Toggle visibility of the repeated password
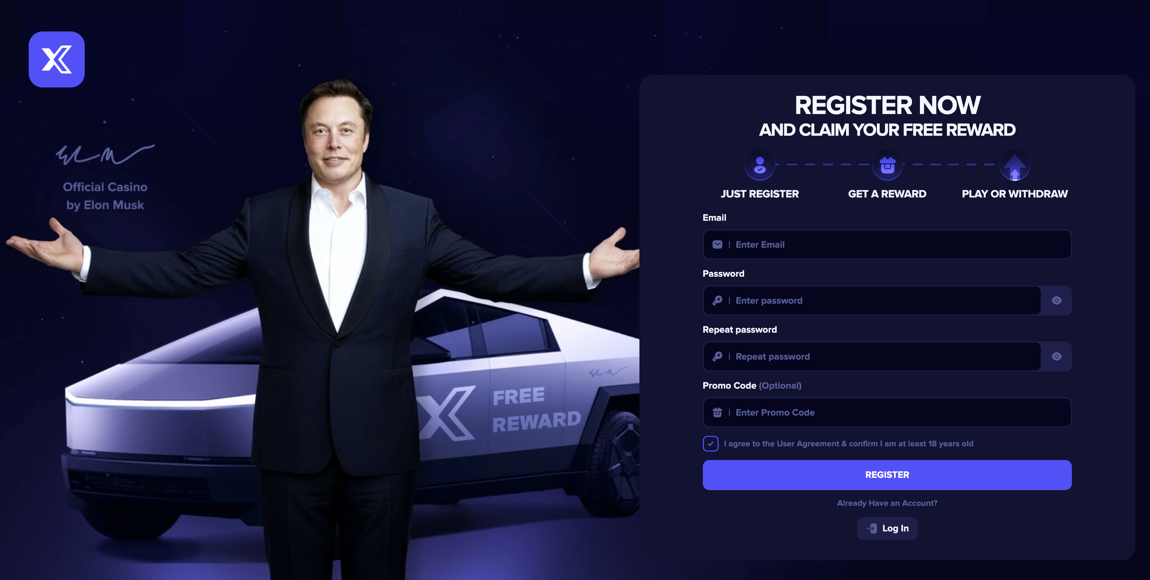The height and width of the screenshot is (580, 1150). tap(1056, 357)
